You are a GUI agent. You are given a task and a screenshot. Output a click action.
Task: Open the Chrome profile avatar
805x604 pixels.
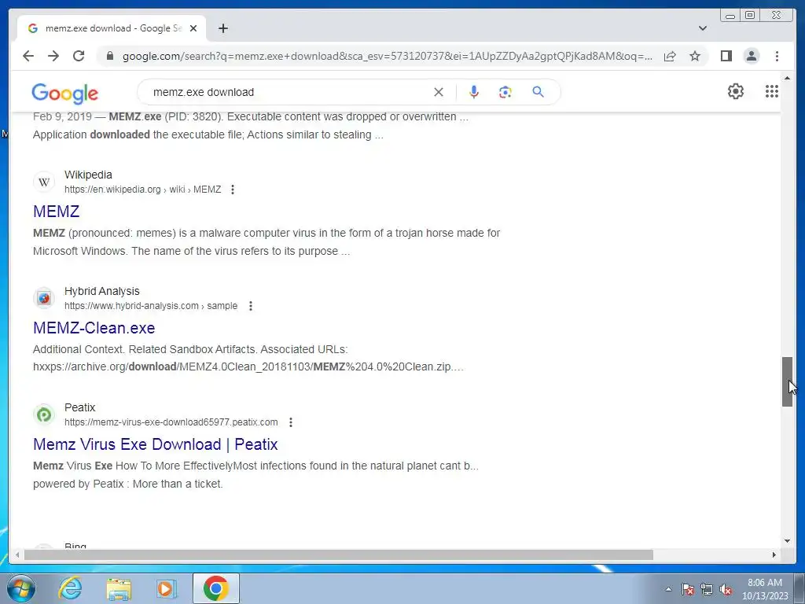pyautogui.click(x=752, y=56)
